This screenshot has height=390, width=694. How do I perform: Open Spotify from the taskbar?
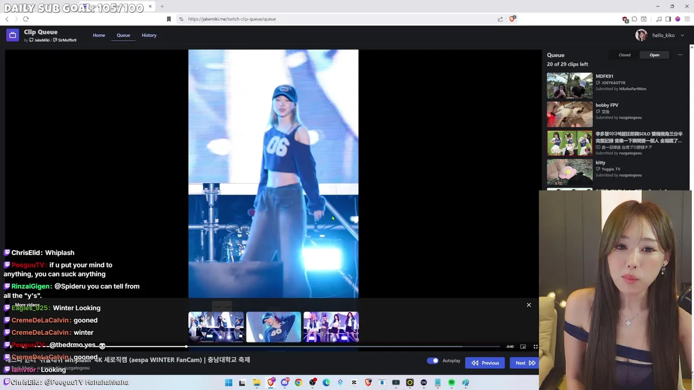click(452, 382)
